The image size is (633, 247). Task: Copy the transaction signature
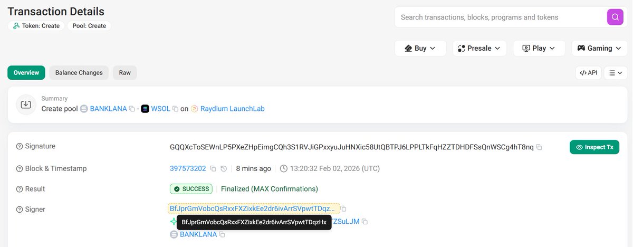click(x=539, y=147)
